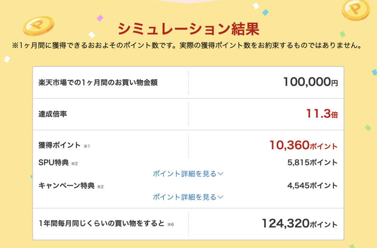This screenshot has width=377, height=248.
Task: Click the 達成倍率 row label
Action: click(53, 114)
